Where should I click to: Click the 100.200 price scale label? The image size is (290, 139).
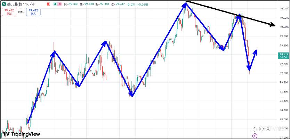click(284, 18)
